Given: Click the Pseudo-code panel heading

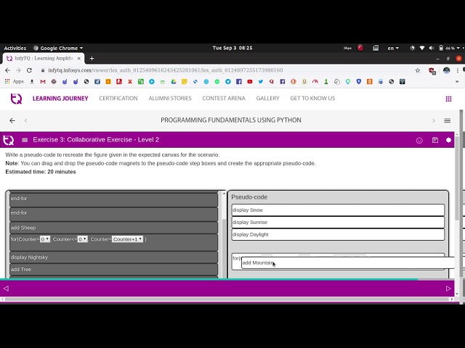Looking at the screenshot, I should click(249, 197).
